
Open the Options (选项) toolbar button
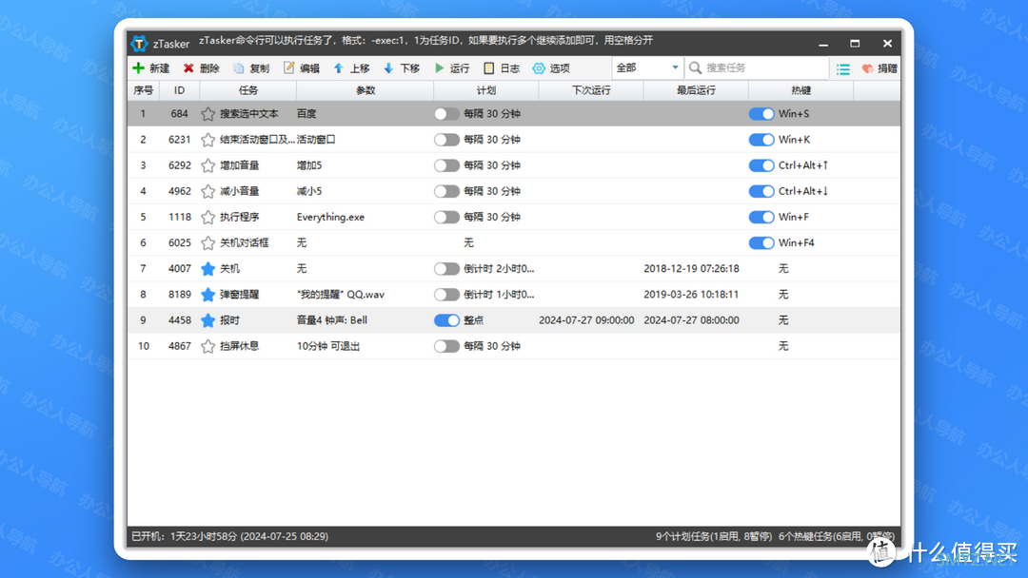551,68
